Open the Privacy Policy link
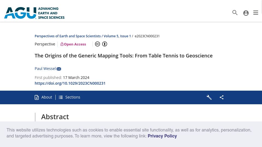This screenshot has height=147, width=262. pos(162,136)
